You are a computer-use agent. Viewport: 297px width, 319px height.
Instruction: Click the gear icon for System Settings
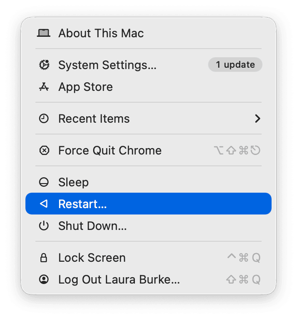pos(44,65)
